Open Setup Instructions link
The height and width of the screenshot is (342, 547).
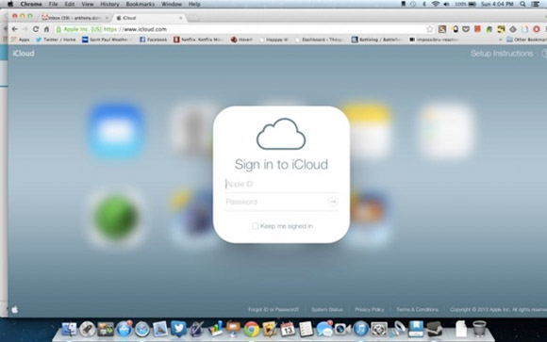(502, 54)
